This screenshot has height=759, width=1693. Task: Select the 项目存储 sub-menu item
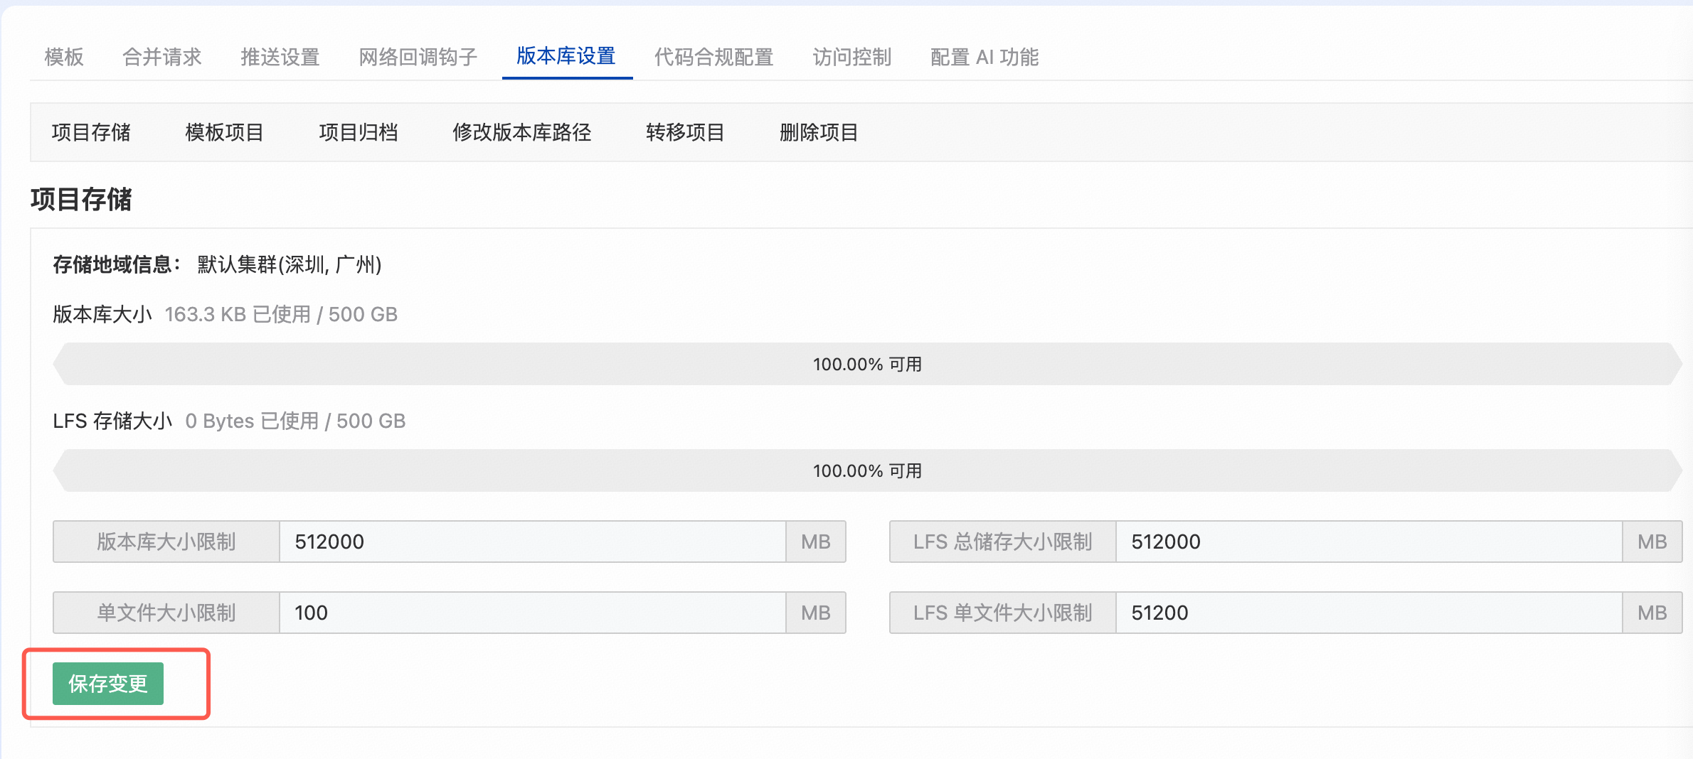(91, 132)
